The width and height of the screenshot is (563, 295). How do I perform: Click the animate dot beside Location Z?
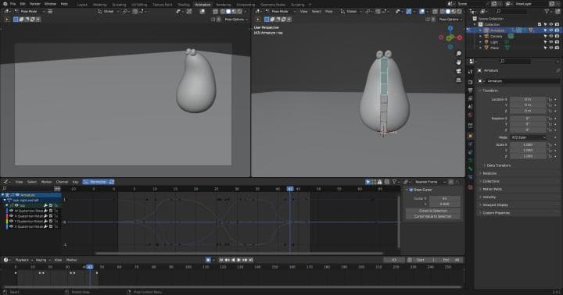tap(555, 111)
